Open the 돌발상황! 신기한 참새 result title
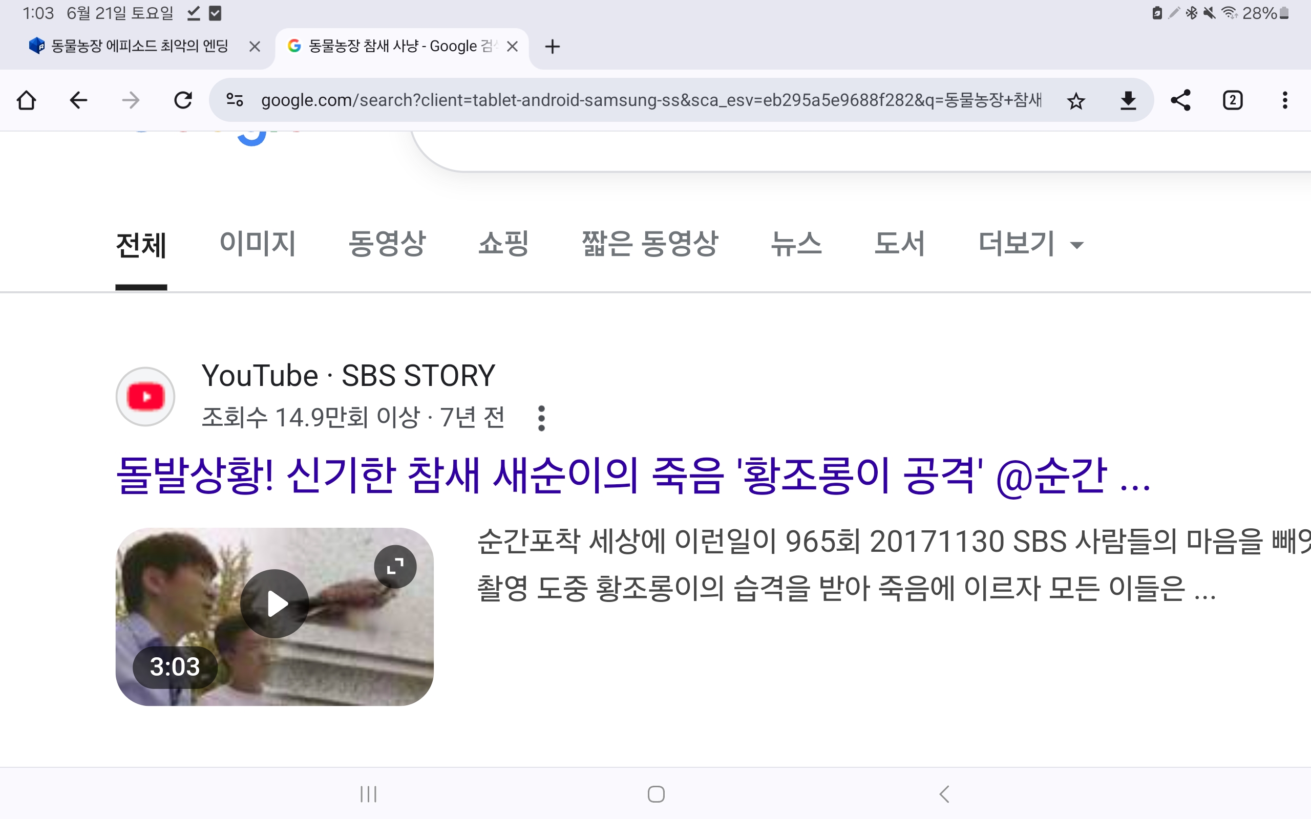1311x819 pixels. [633, 476]
